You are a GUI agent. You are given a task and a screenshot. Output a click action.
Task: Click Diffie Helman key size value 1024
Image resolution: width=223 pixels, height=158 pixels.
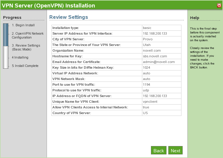(146, 68)
